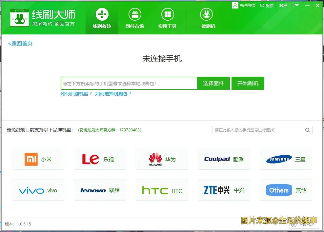Go back via 返回首页 link
Screen dimensions: 324x232
click(x=20, y=44)
